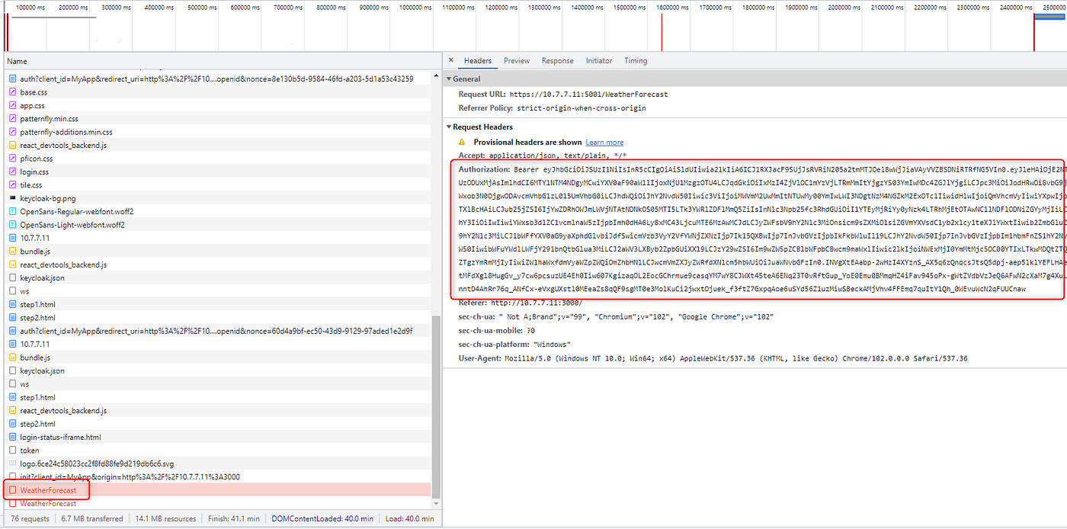Click the font icon beside OpenSans-Light-webfont.woff2
The height and width of the screenshot is (529, 1067).
12,225
